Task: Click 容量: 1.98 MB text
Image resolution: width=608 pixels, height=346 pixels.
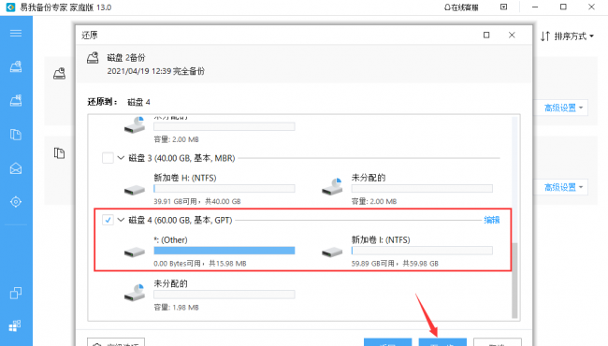Action: click(x=176, y=308)
